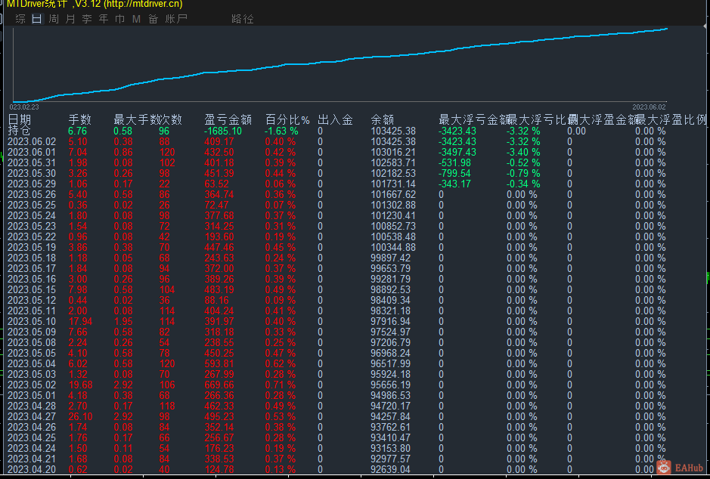
Task: Click the 币 currency statistics icon
Action: [x=119, y=20]
